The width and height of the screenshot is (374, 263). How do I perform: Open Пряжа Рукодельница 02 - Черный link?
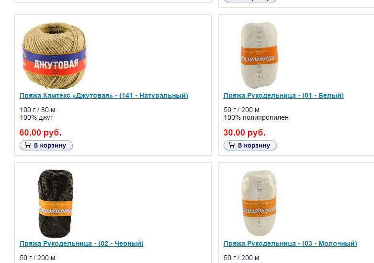click(81, 243)
